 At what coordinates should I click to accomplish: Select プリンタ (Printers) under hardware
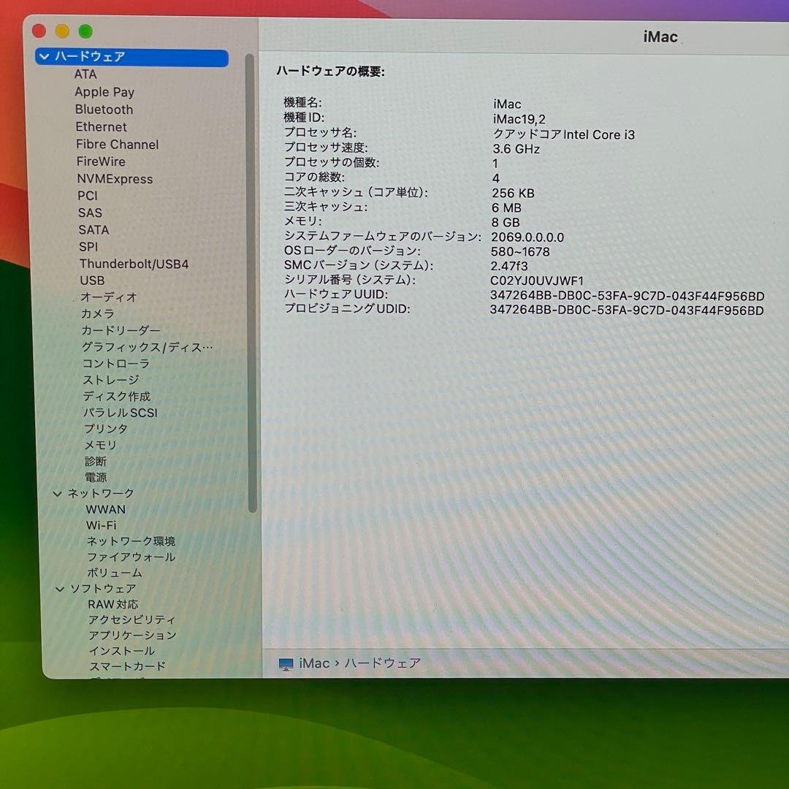pos(106,429)
